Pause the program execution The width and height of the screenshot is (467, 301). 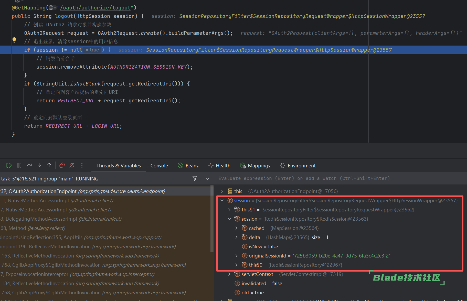(19, 166)
